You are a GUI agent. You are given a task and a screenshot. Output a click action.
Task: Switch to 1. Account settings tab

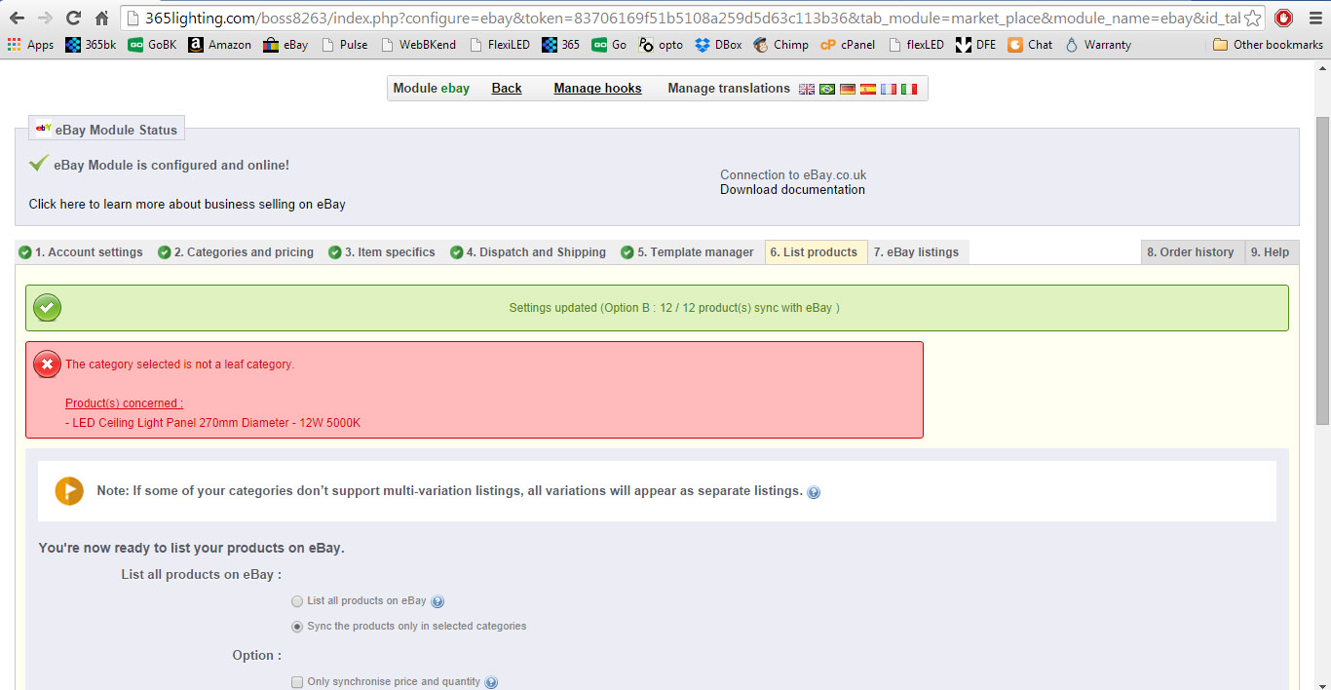[x=81, y=252]
